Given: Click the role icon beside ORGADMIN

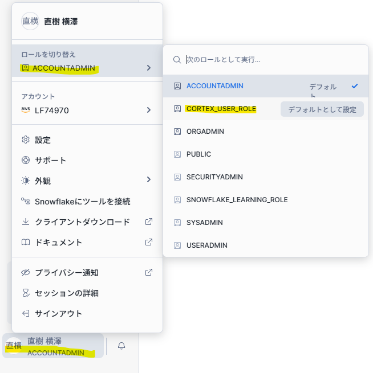Looking at the screenshot, I should [177, 132].
